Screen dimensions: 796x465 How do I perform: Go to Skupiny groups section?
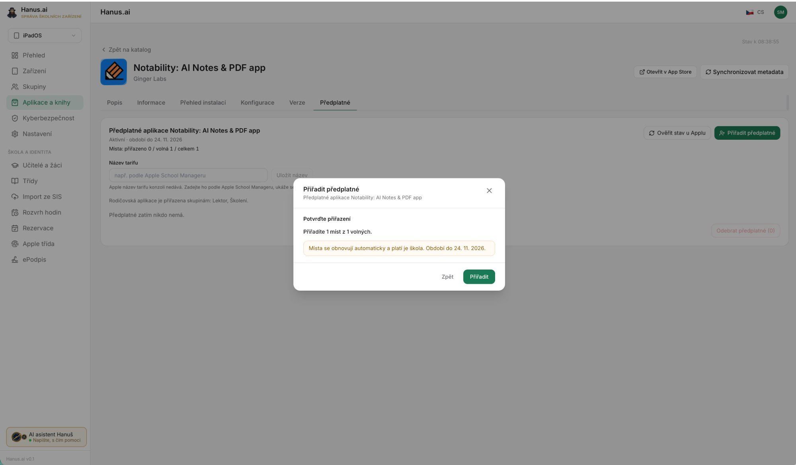pyautogui.click(x=45, y=87)
